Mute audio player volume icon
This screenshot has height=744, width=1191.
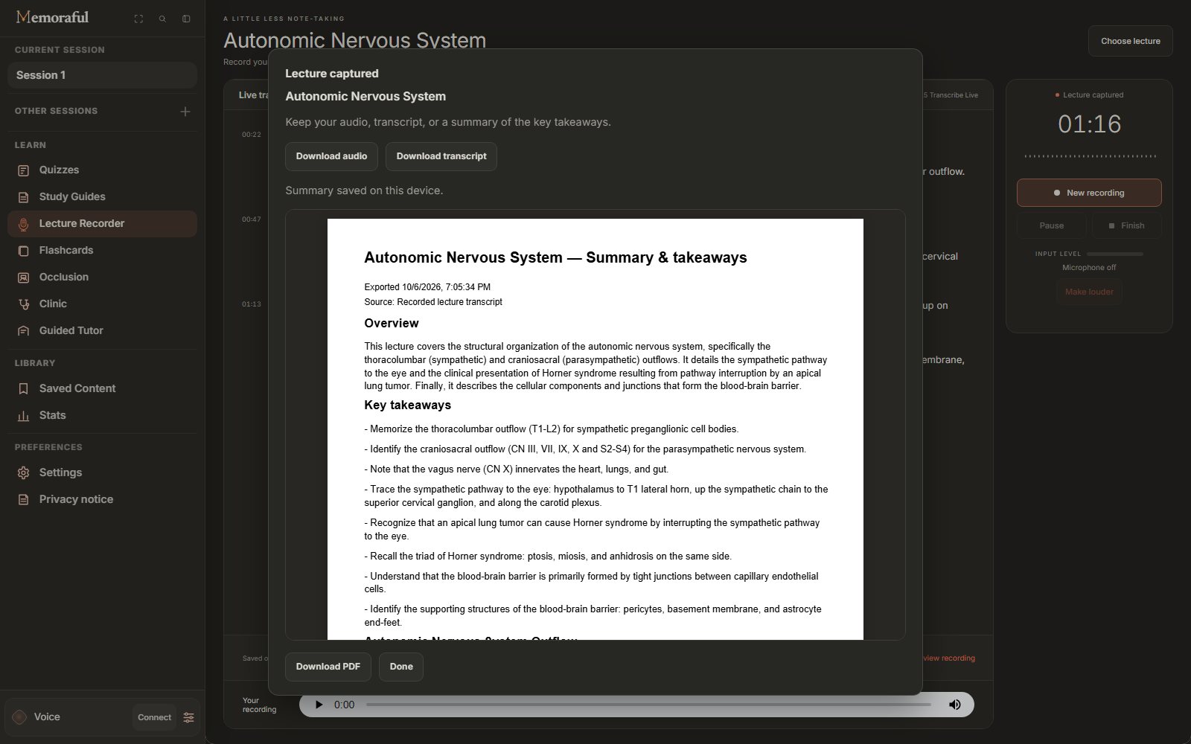[x=954, y=705]
